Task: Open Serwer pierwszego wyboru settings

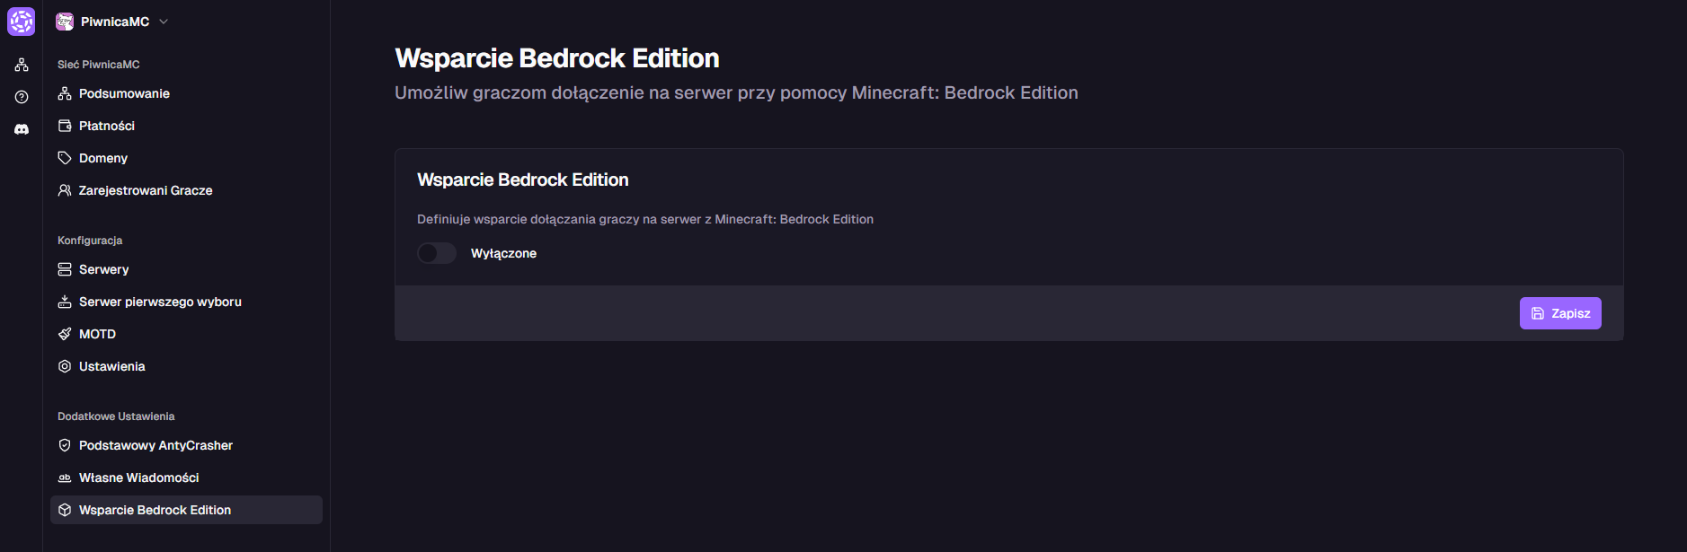Action: (x=186, y=302)
